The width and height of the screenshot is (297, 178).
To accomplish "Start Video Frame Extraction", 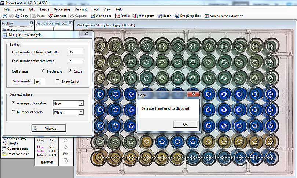I will coord(224,16).
